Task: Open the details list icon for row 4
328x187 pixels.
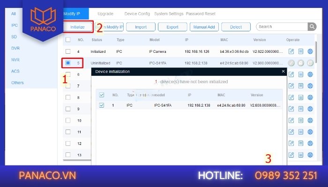Action: click(x=301, y=51)
